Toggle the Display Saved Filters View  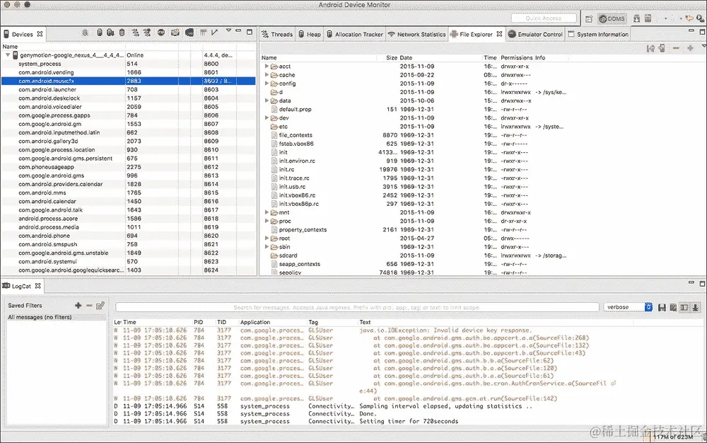(684, 307)
